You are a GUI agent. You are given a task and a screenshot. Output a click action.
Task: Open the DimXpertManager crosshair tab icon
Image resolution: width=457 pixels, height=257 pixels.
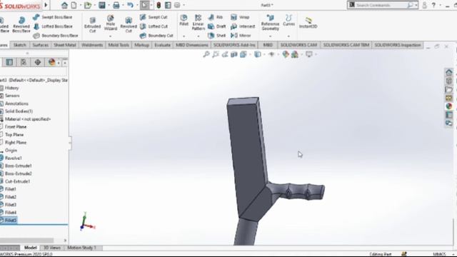tap(38, 62)
